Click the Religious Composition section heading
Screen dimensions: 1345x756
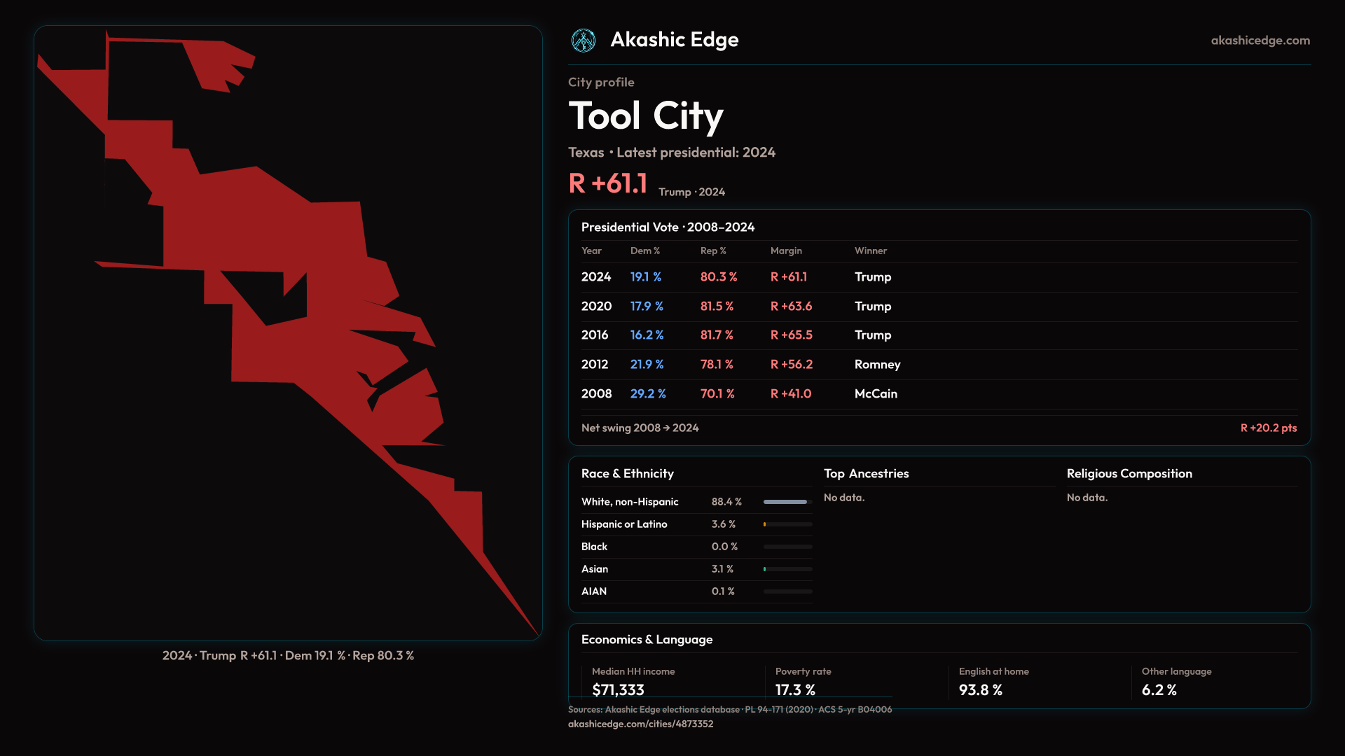[x=1129, y=474]
